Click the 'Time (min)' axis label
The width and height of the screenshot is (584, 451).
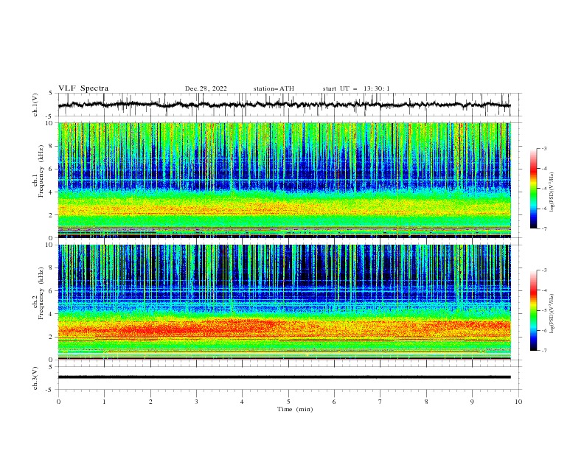295,409
